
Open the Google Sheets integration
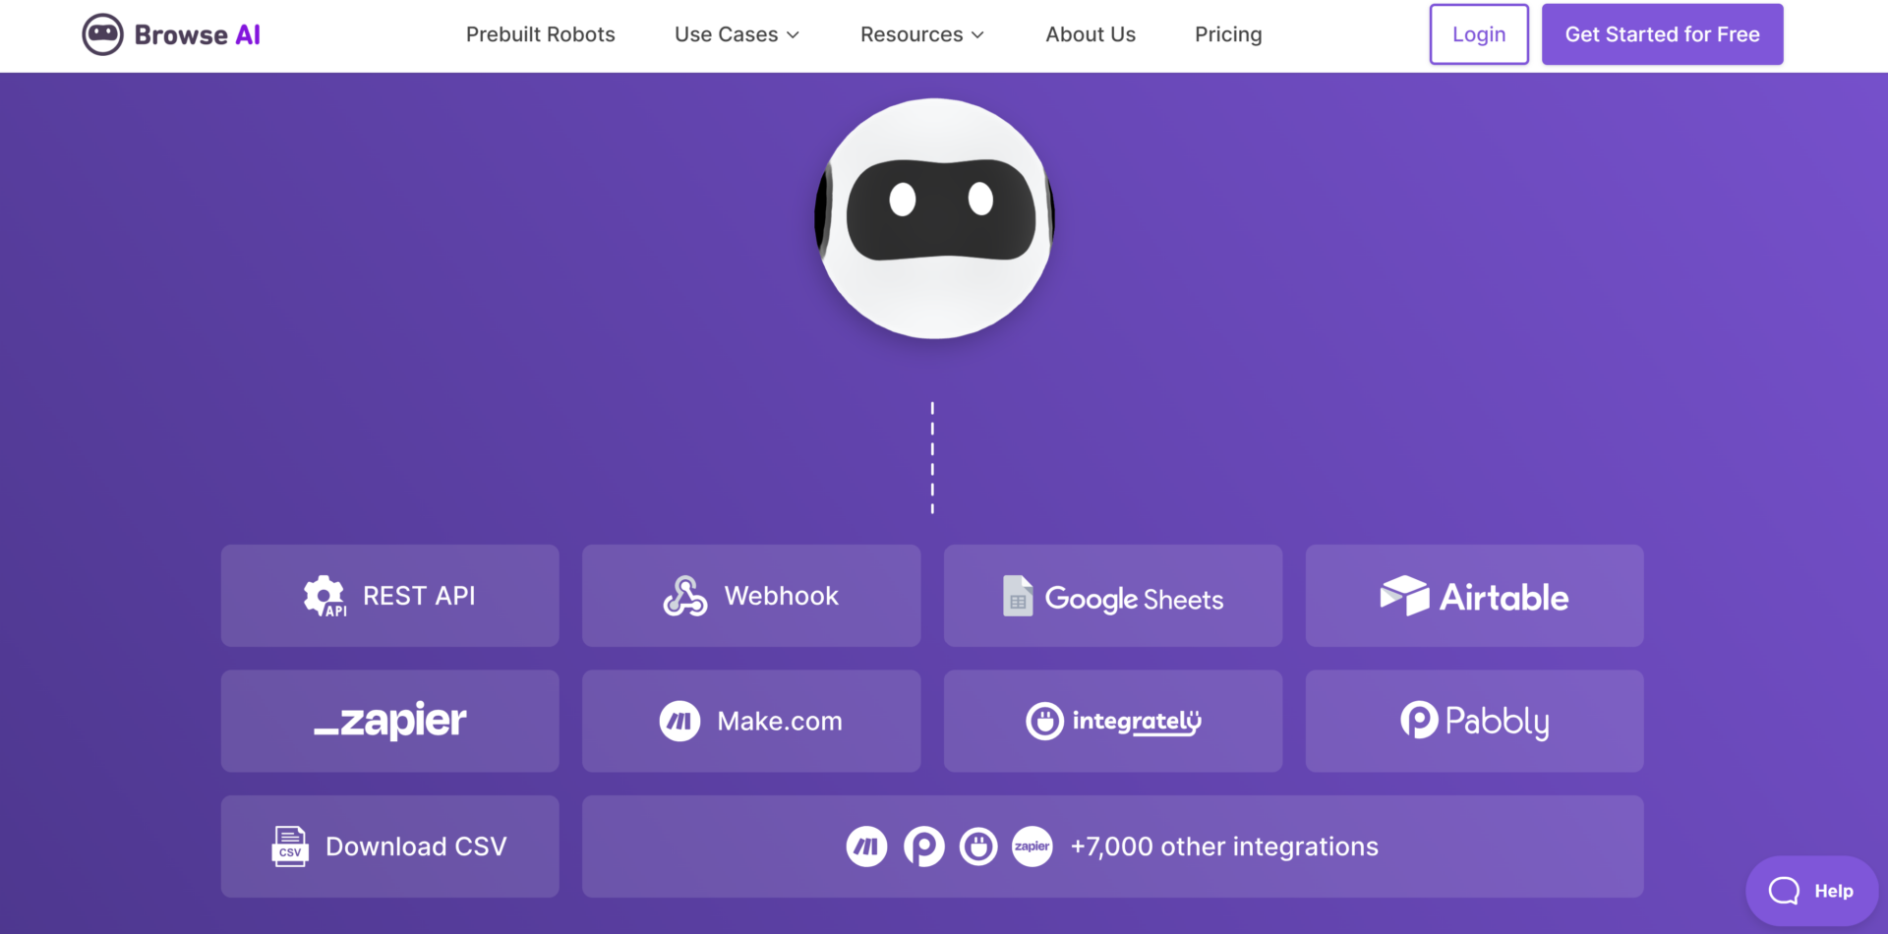(1111, 596)
